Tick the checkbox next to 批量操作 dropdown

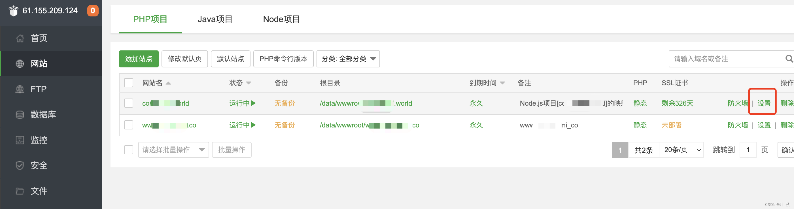pyautogui.click(x=129, y=150)
